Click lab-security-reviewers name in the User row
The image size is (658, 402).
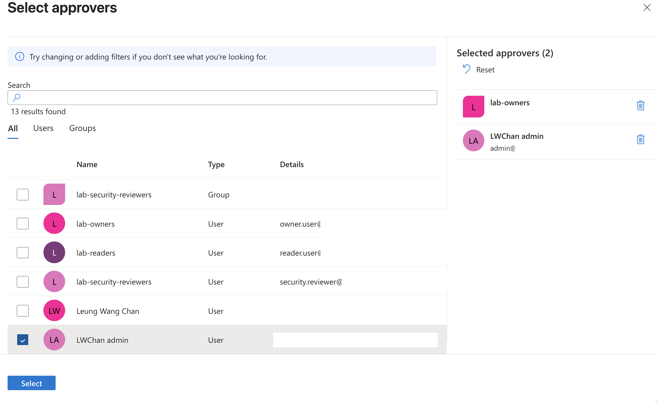pyautogui.click(x=114, y=282)
